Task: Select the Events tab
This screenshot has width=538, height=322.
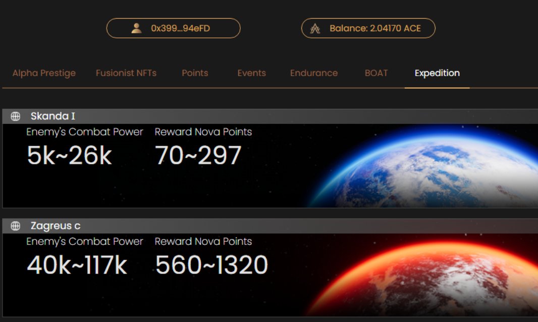Action: tap(251, 73)
